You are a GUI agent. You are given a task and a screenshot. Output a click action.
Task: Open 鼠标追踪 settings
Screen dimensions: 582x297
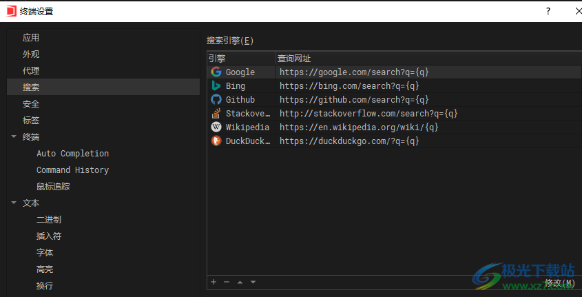(53, 186)
